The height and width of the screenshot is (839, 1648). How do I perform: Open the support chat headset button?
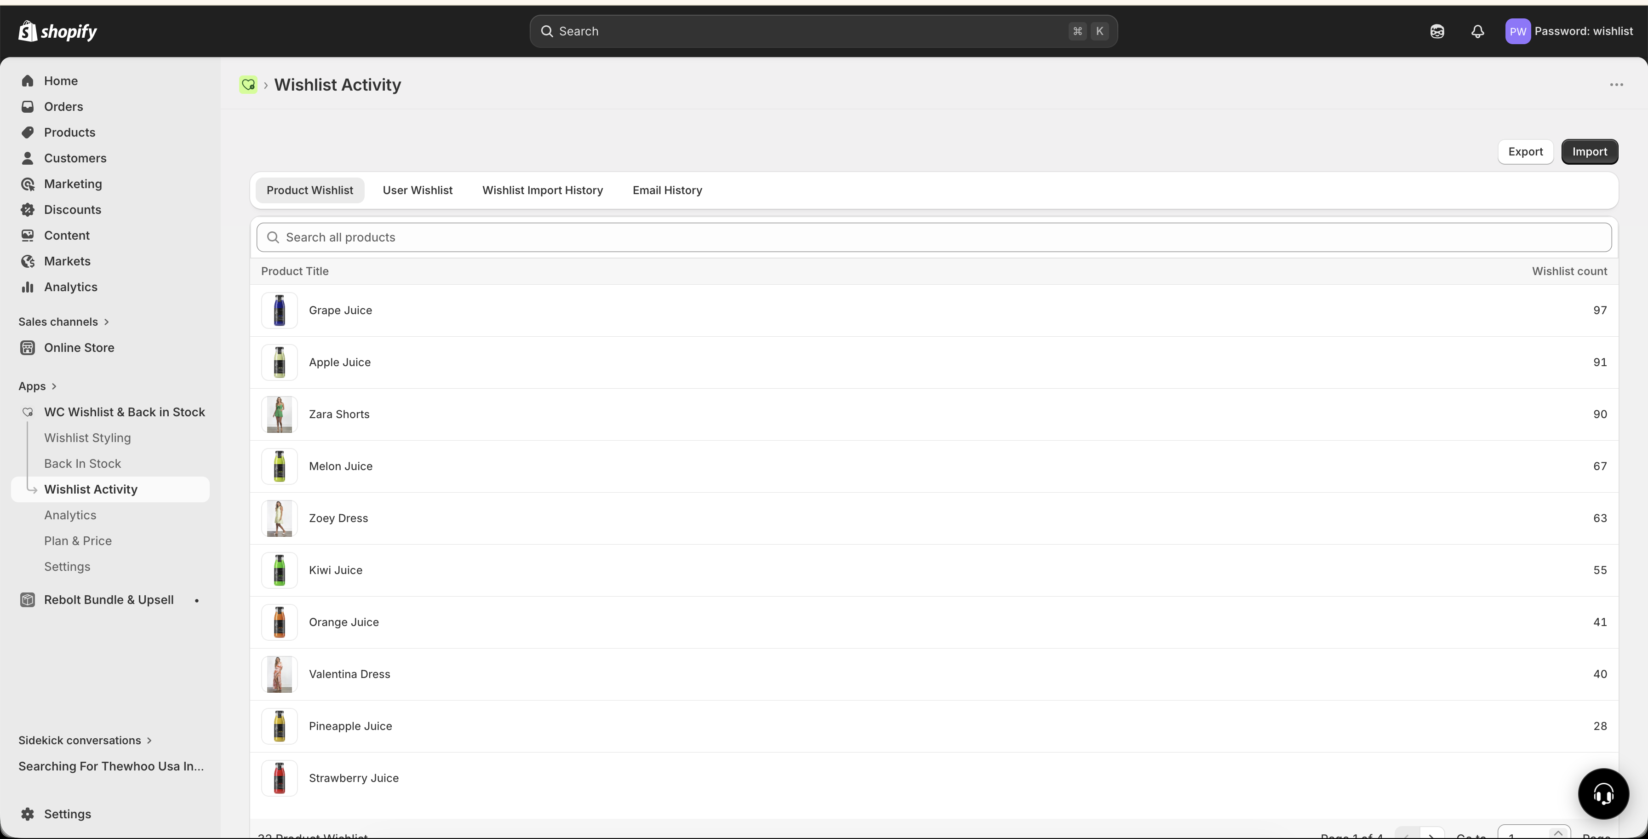point(1603,794)
